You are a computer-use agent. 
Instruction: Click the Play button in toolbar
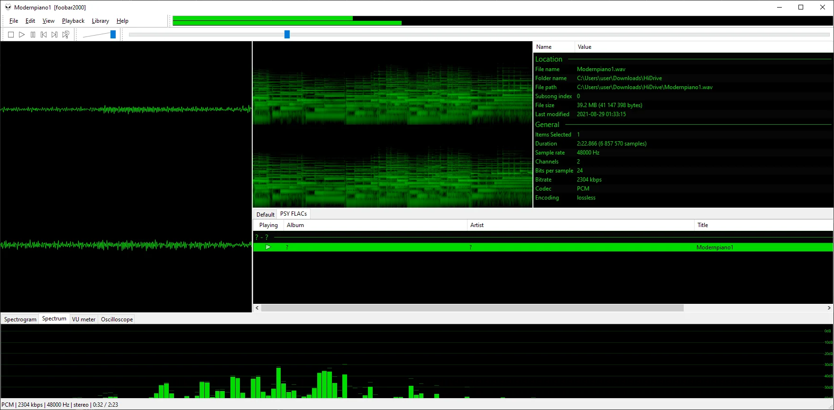(22, 35)
